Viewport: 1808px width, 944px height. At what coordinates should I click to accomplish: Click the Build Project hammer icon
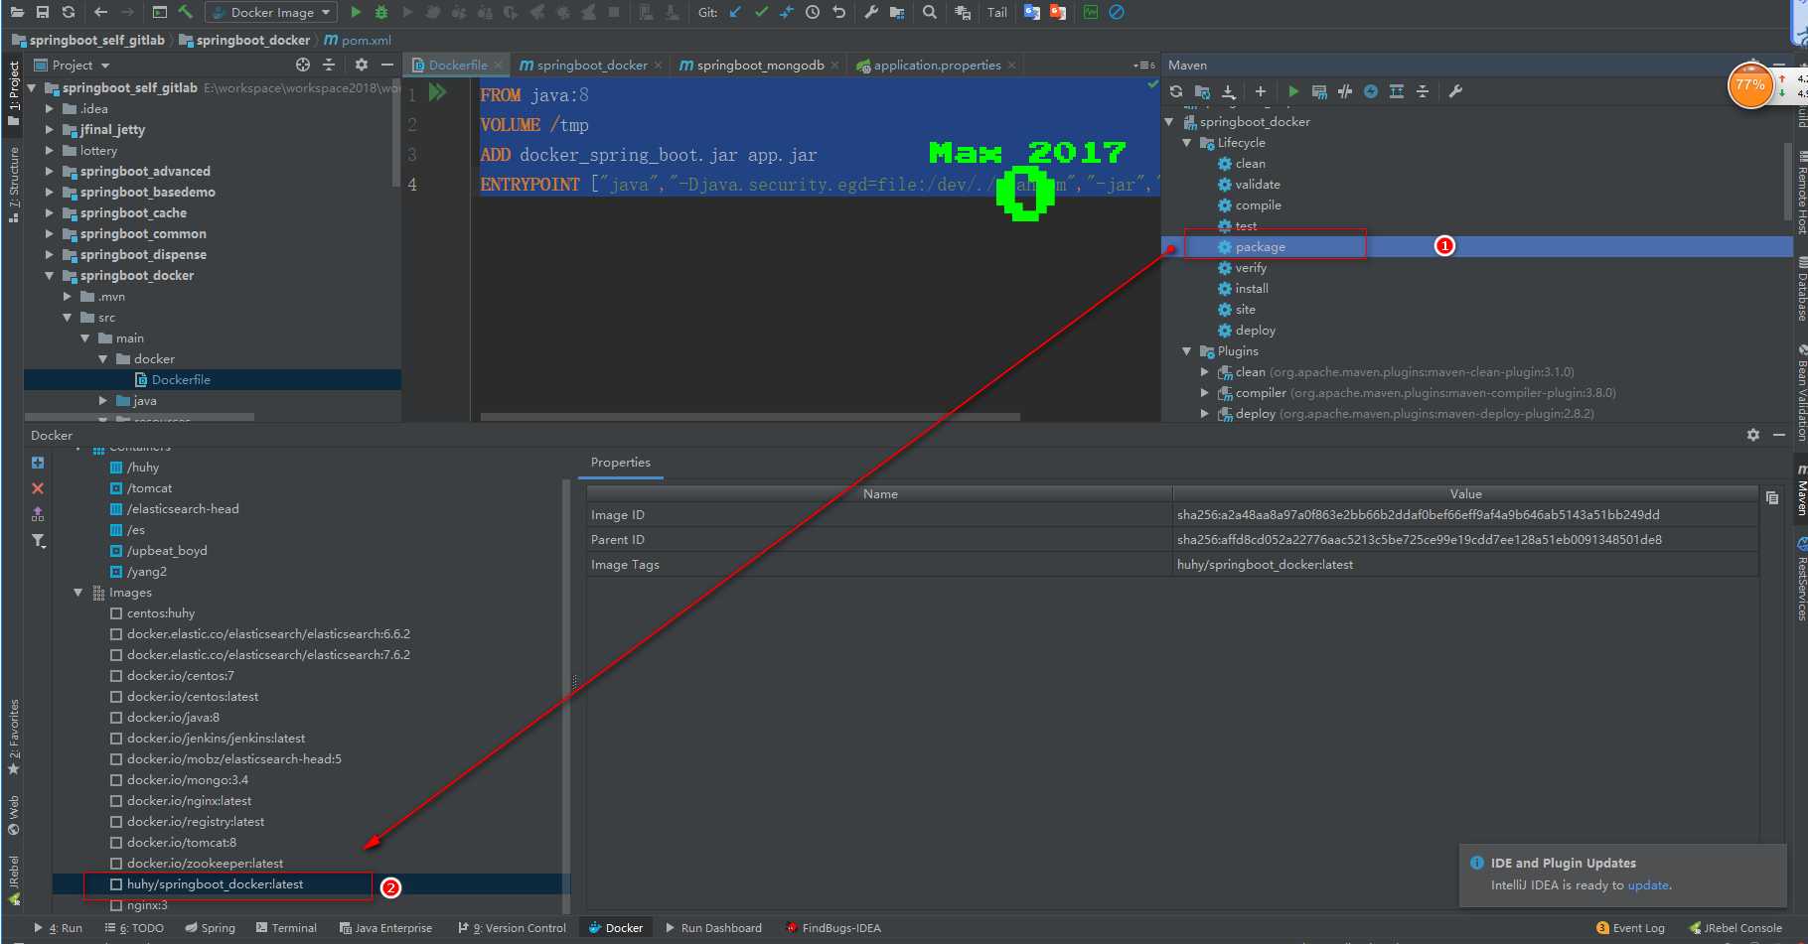click(186, 12)
